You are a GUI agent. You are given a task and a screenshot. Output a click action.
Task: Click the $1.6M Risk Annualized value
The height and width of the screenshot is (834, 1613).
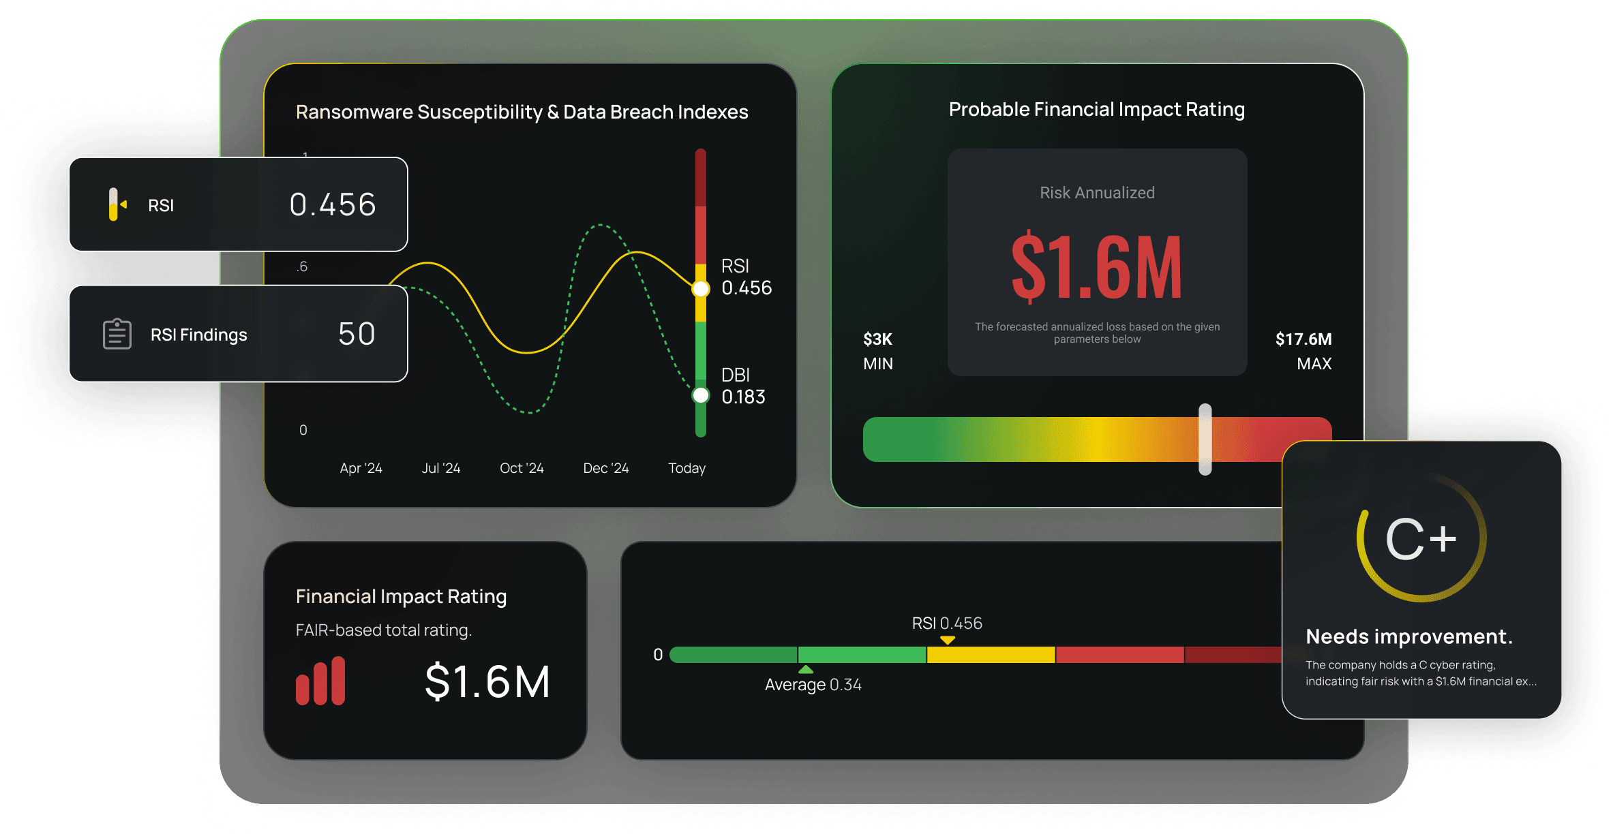(x=1096, y=267)
